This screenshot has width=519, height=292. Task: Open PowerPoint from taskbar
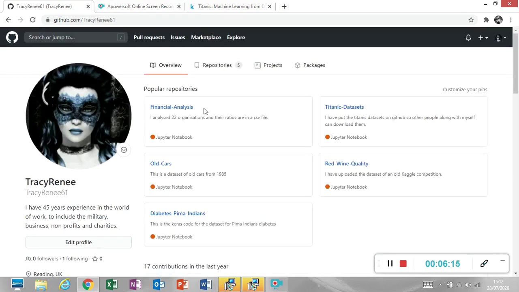[182, 285]
